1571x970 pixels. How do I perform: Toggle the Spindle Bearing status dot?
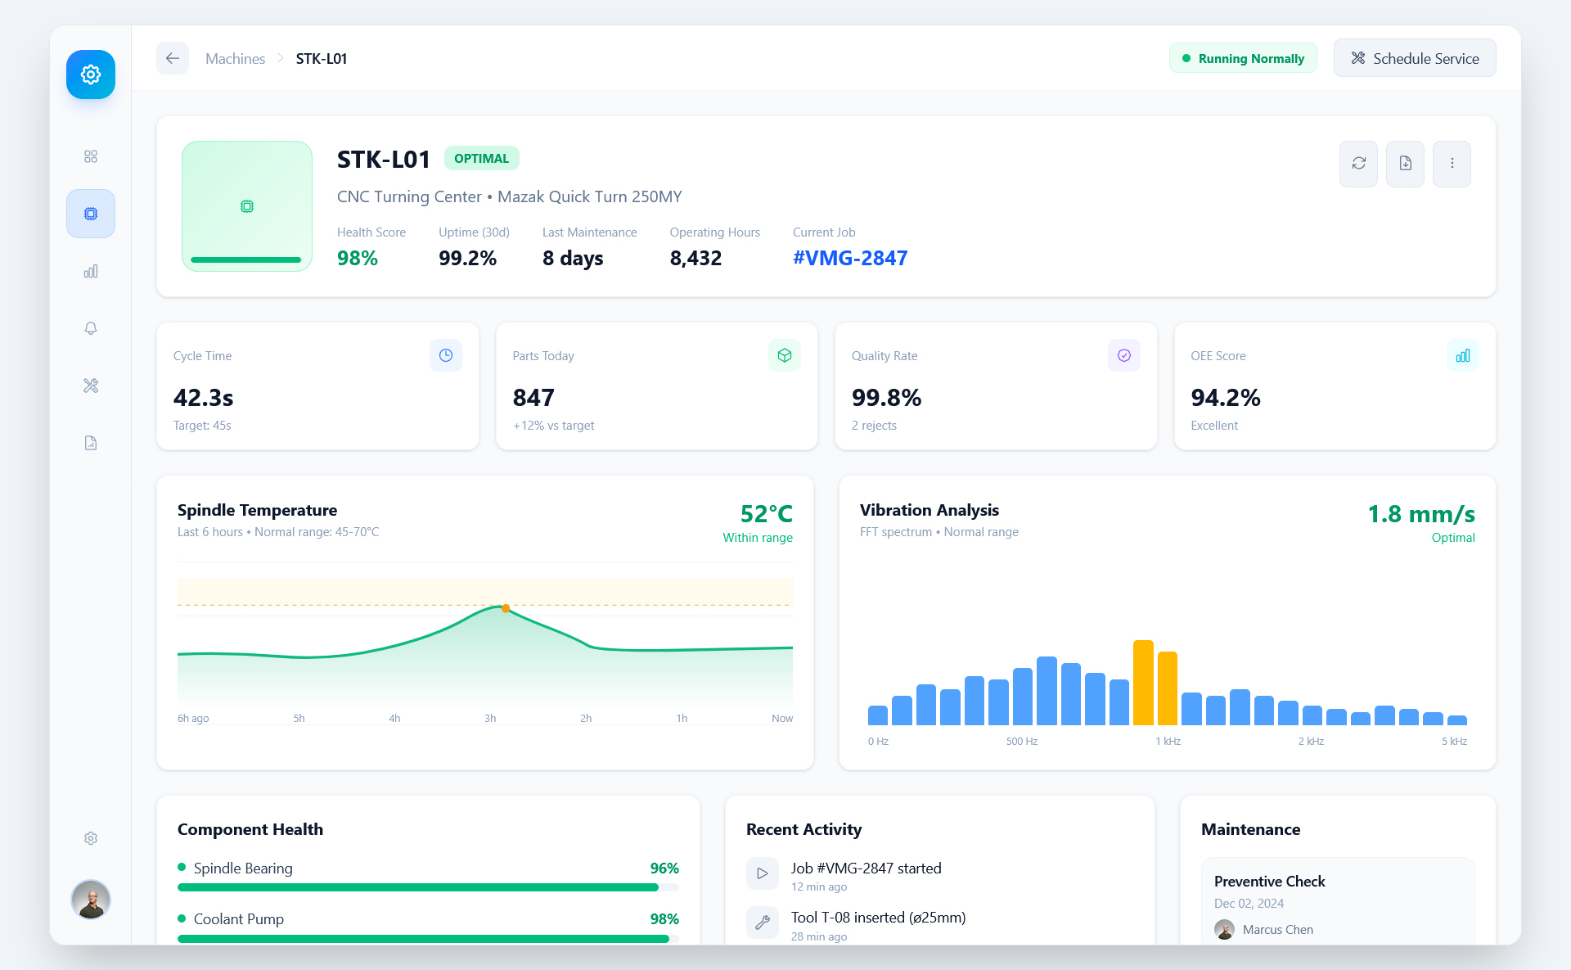[x=182, y=868]
